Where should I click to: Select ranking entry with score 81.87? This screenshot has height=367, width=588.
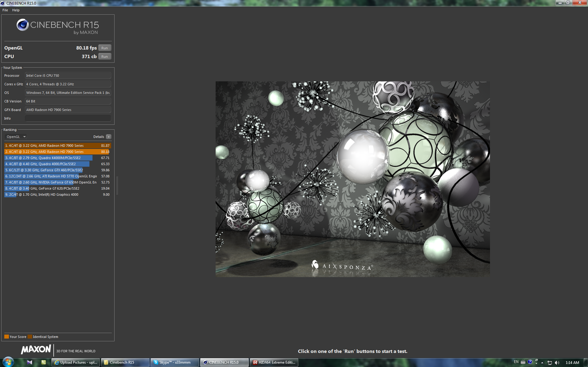pyautogui.click(x=57, y=146)
